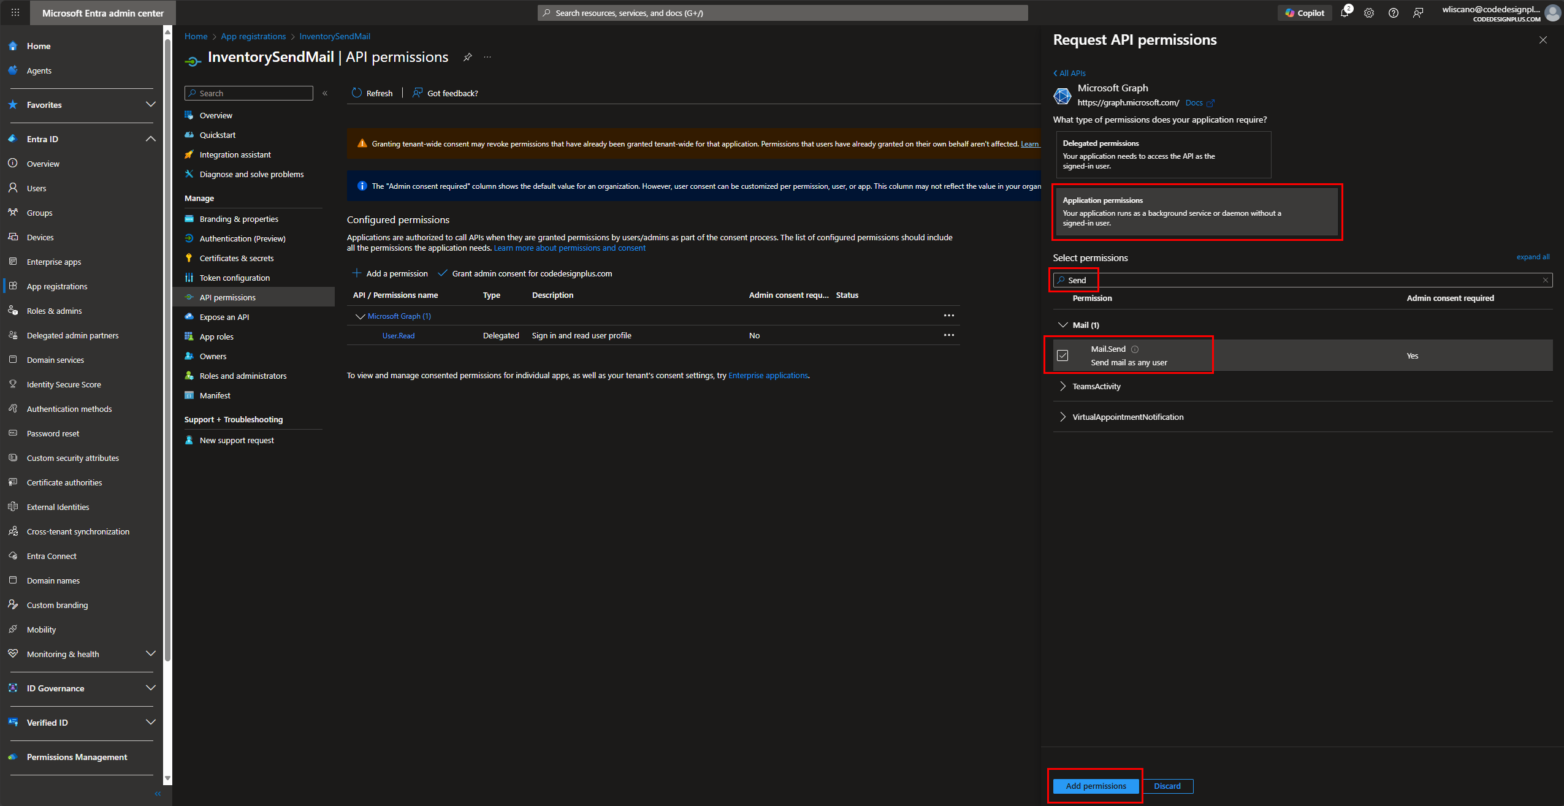The width and height of the screenshot is (1564, 806).
Task: Open the feedback icon in the header
Action: (x=1418, y=13)
